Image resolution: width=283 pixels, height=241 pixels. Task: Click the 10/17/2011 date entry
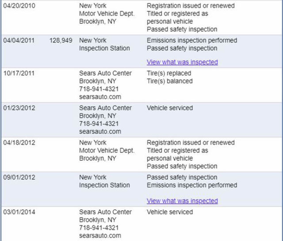(19, 73)
